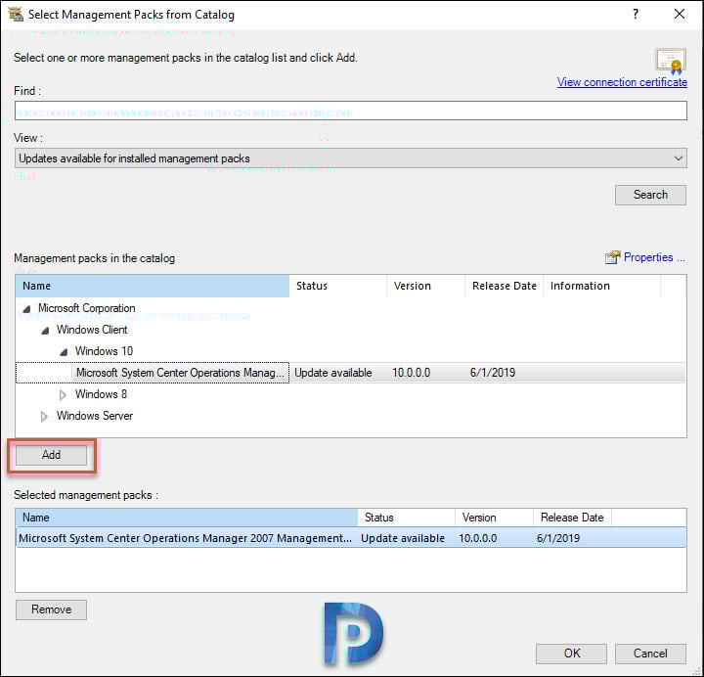Select the Windows Server tree item

click(95, 416)
